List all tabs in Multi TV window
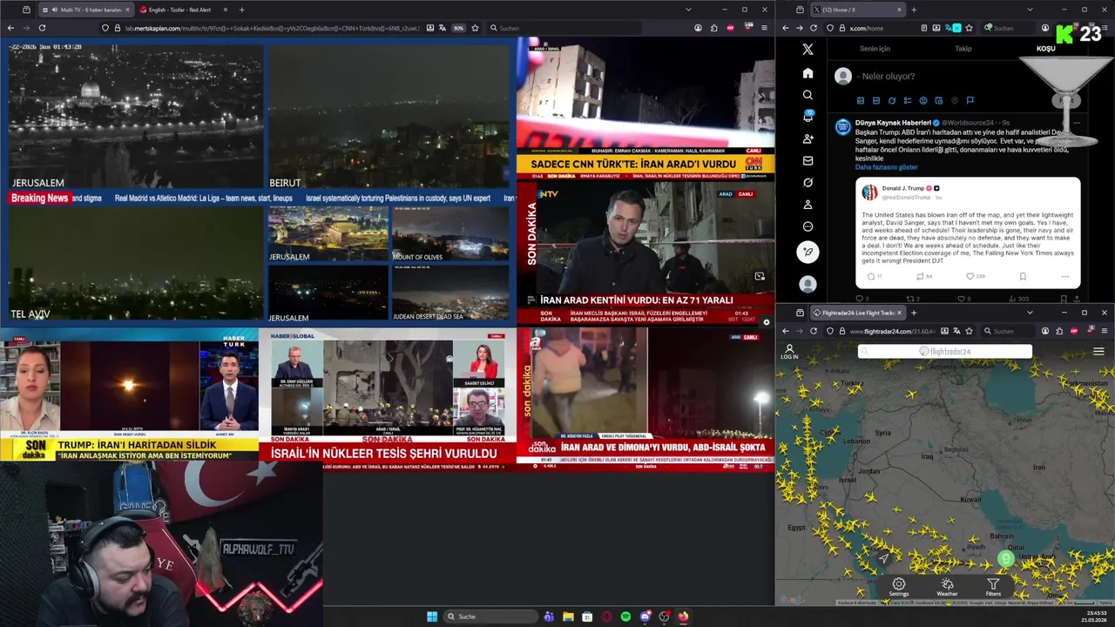 (688, 10)
